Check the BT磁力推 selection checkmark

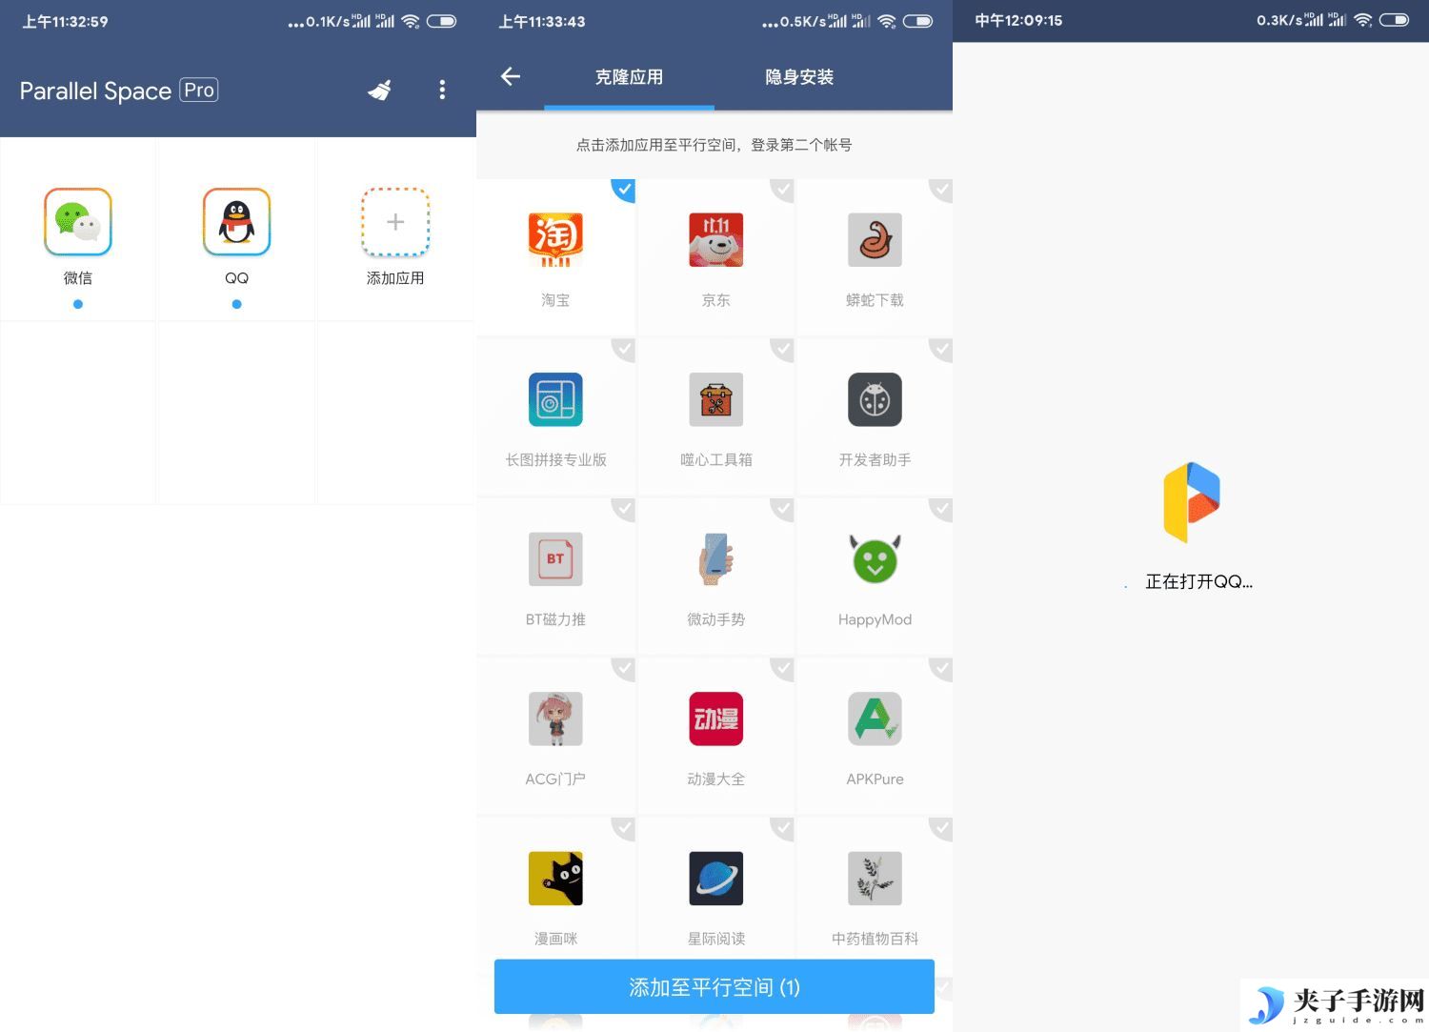click(623, 509)
